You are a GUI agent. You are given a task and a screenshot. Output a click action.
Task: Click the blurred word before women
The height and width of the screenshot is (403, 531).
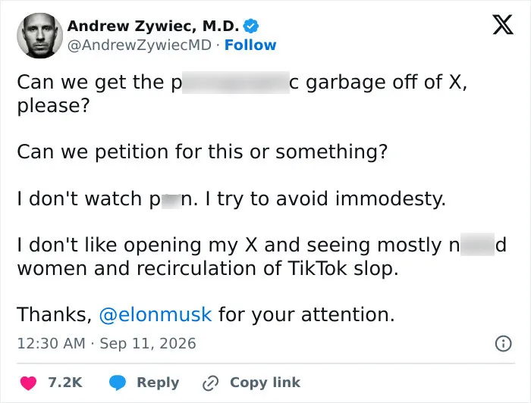click(x=477, y=245)
